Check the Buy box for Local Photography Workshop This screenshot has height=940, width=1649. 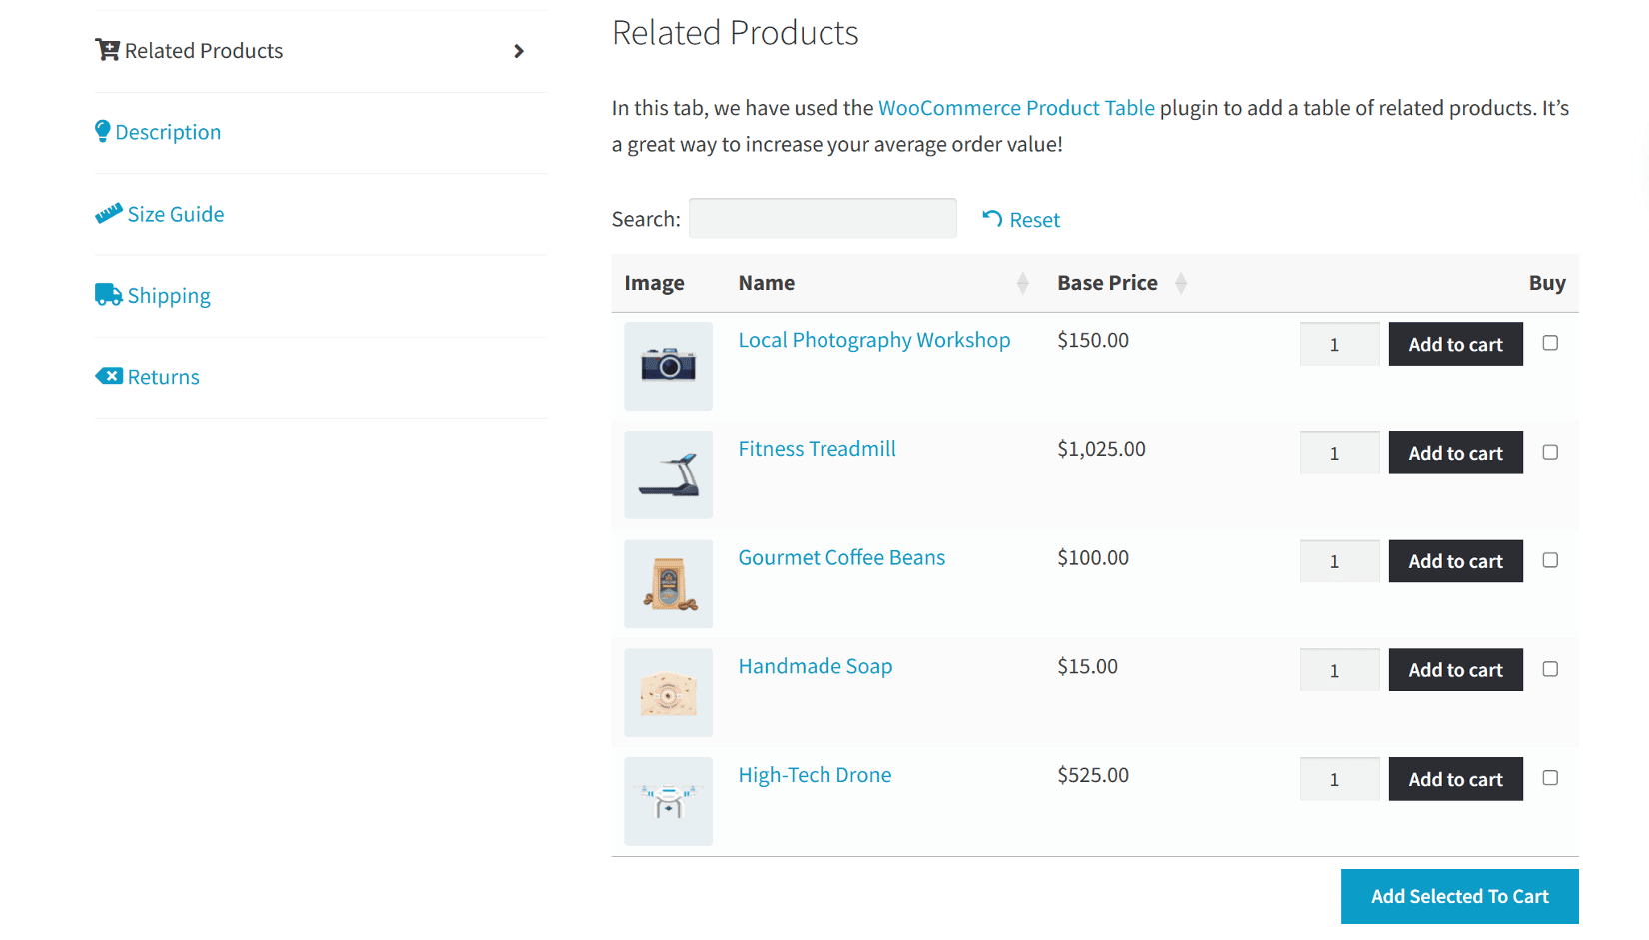1550,343
